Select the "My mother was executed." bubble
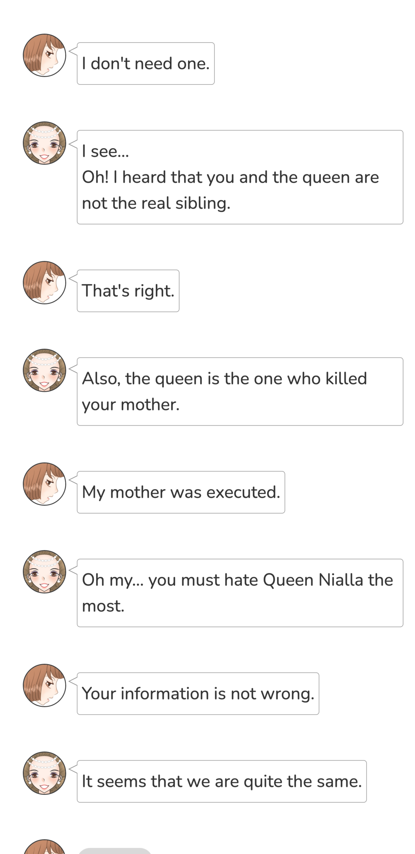415x854 pixels. point(181,492)
